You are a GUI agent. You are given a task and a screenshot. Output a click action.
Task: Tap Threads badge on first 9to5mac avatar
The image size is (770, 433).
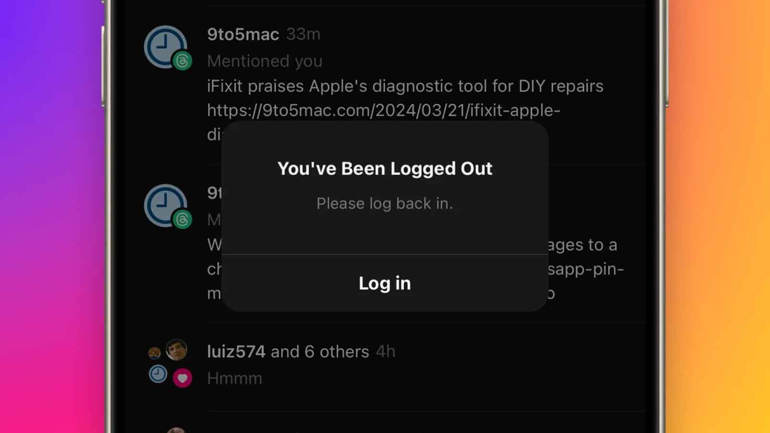coord(182,61)
